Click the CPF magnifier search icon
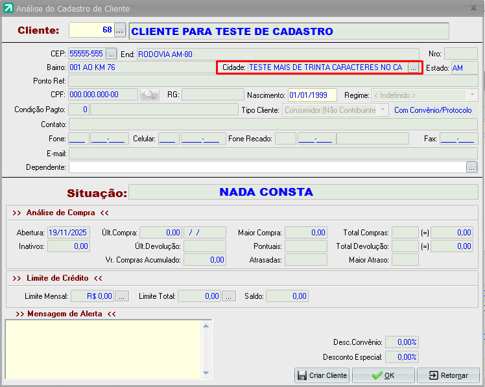Viewport: 485px width, 387px height. (x=149, y=95)
